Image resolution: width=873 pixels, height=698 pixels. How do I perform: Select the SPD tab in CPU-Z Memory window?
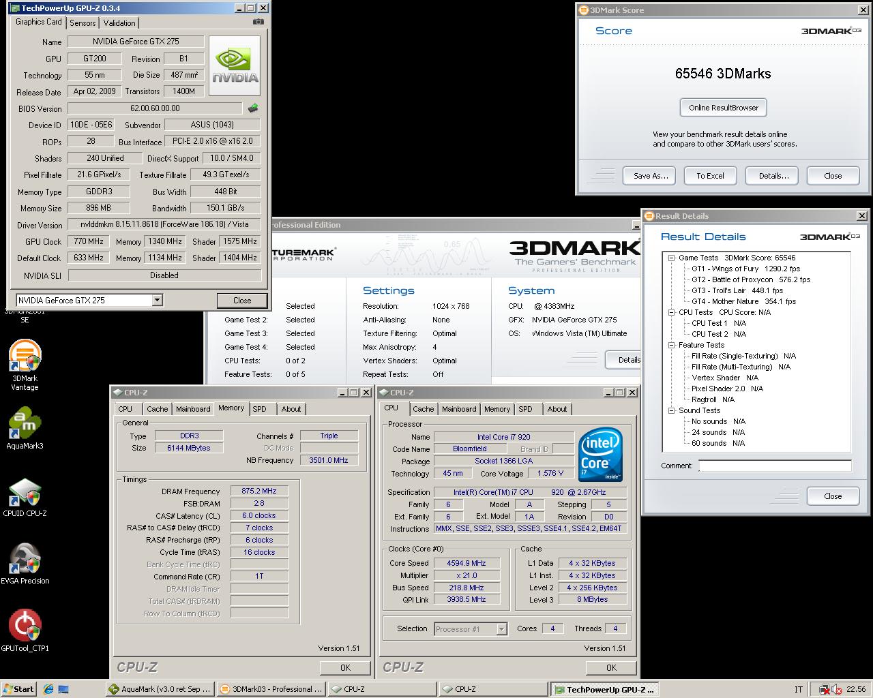point(259,409)
